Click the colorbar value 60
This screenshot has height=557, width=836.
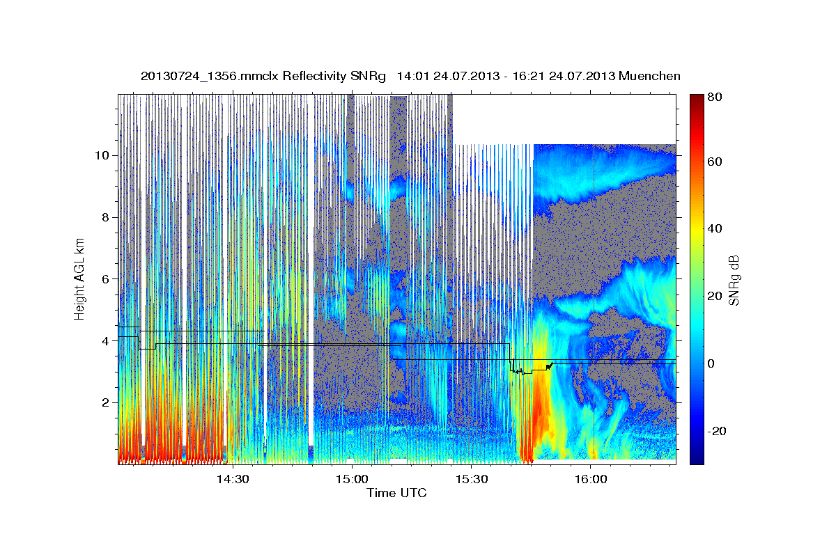pos(716,162)
